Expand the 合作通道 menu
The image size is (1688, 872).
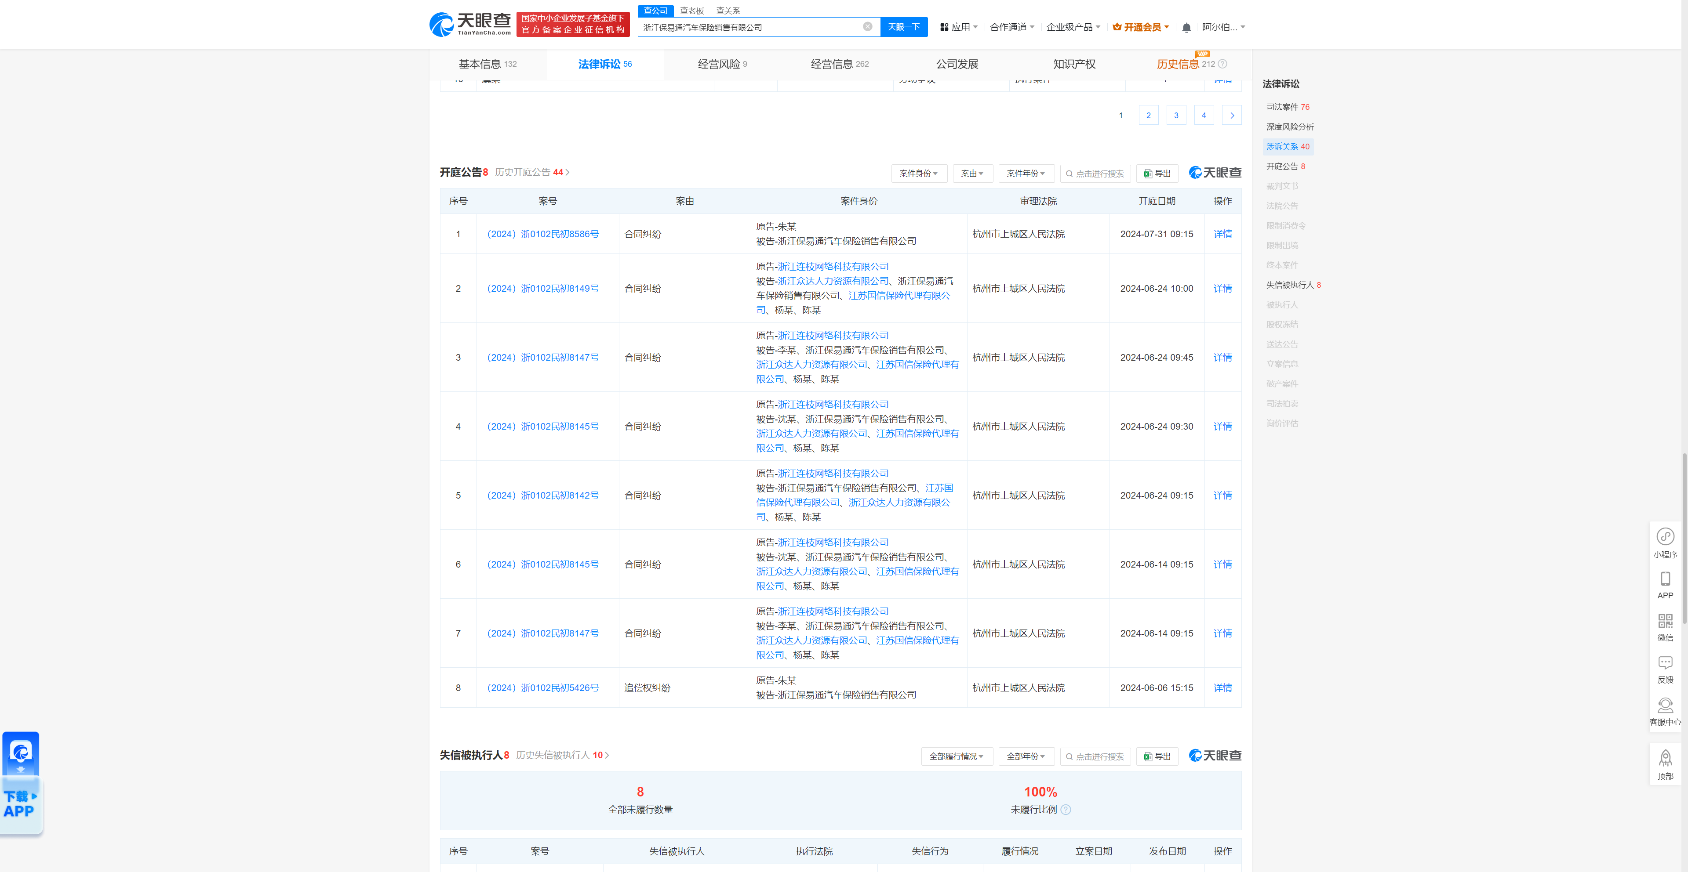click(1012, 27)
